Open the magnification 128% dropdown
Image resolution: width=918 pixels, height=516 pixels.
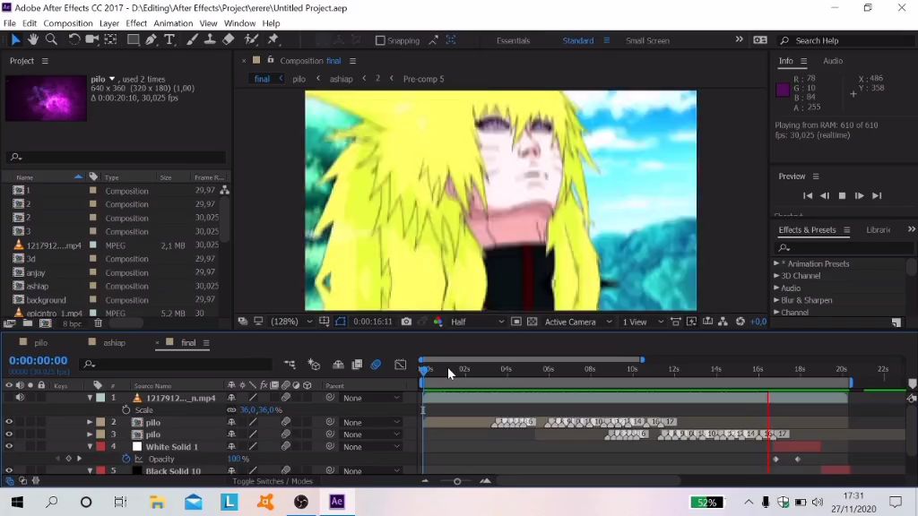point(291,322)
